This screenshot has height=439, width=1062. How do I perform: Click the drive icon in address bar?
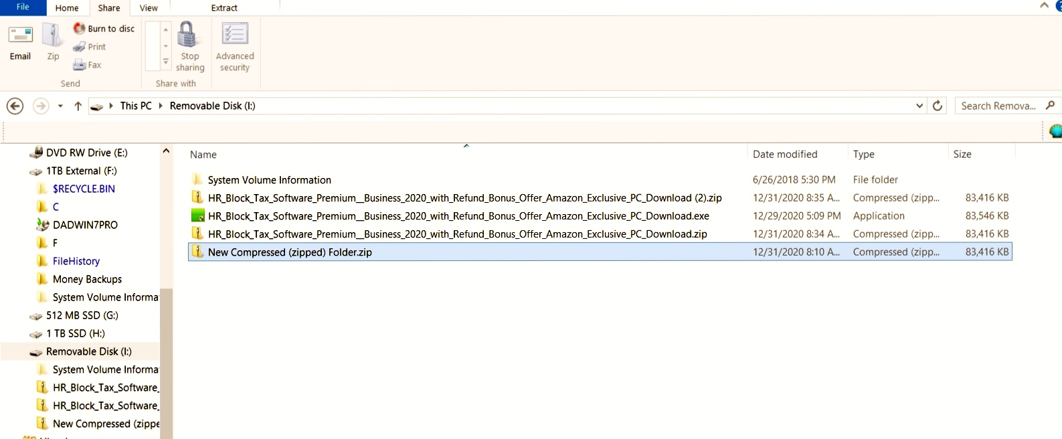(x=97, y=106)
